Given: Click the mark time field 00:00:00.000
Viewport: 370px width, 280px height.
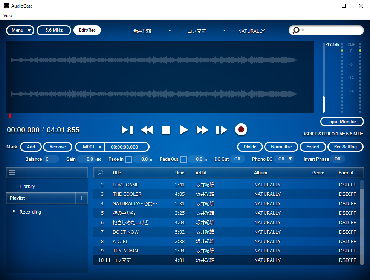Looking at the screenshot, I should (127, 147).
